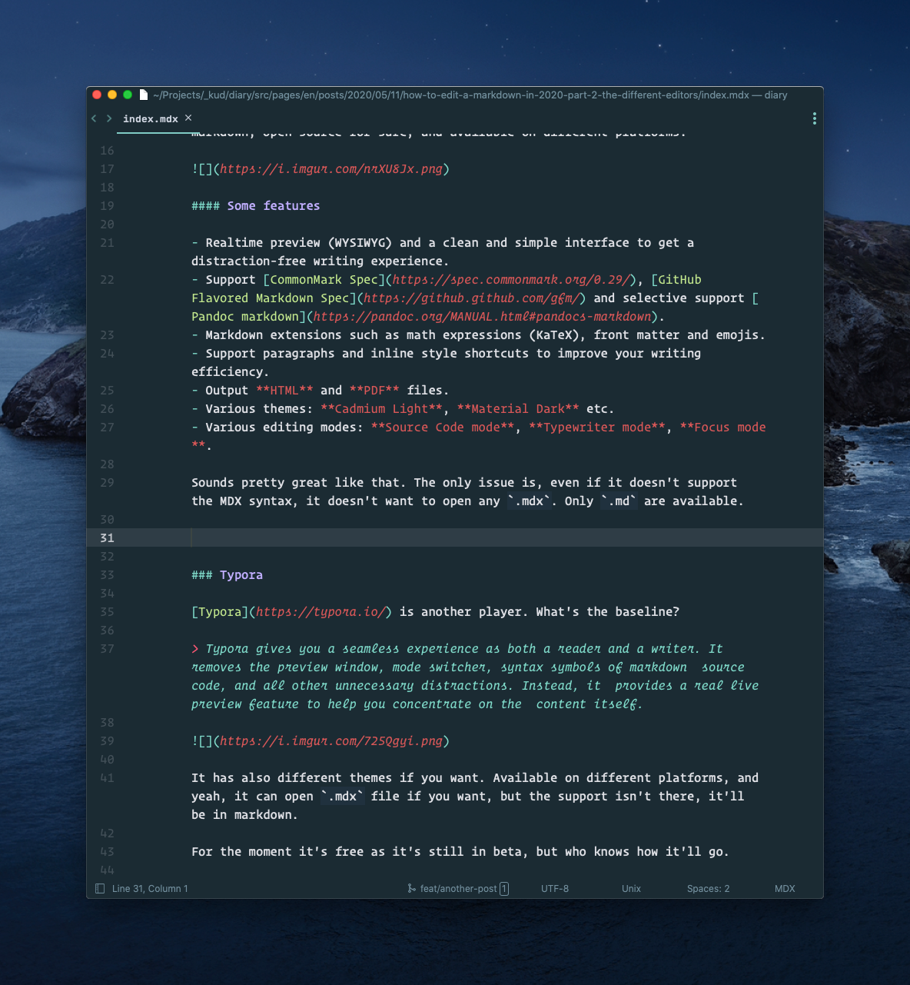Screen dimensions: 910x985
Task: Click line number 19 in the gutter
Action: point(107,206)
